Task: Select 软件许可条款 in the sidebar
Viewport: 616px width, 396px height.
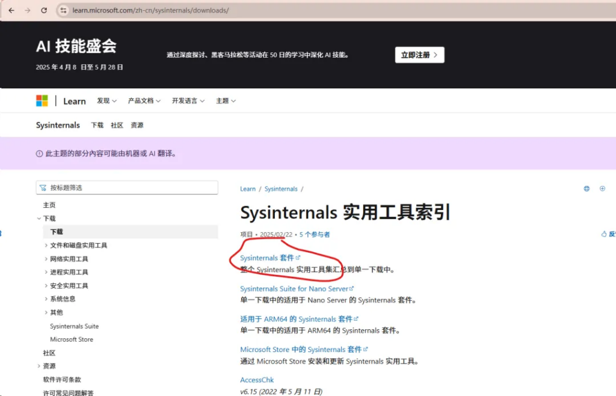Action: point(62,380)
